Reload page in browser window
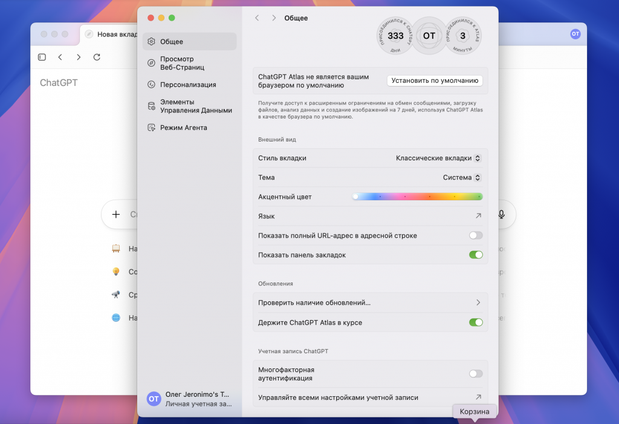Image resolution: width=619 pixels, height=424 pixels. pos(97,57)
